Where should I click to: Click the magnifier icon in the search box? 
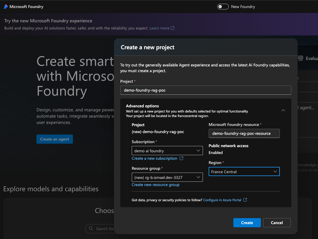tap(90, 229)
